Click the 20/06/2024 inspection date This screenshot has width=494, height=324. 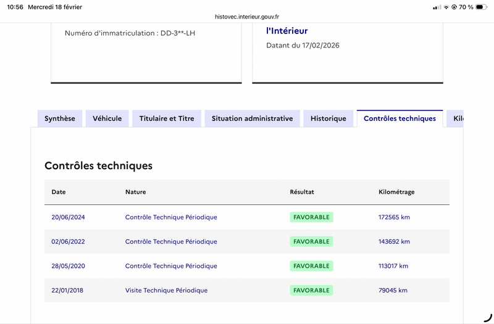click(68, 217)
